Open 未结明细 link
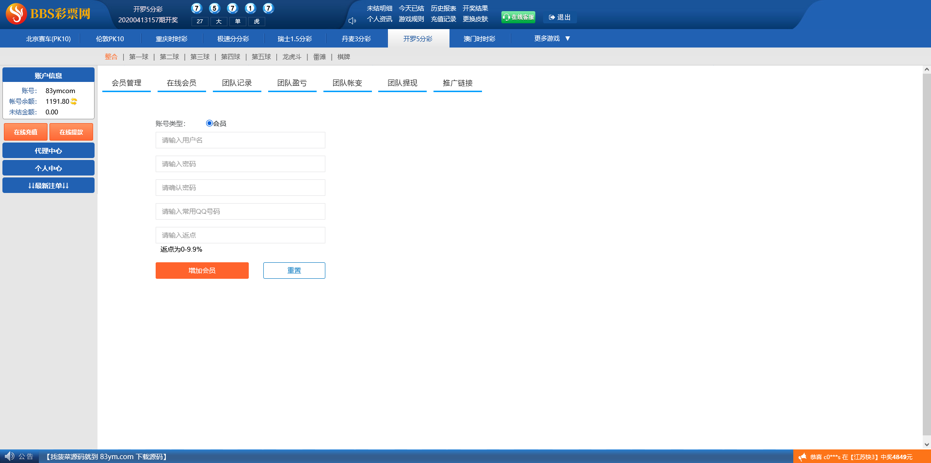The width and height of the screenshot is (931, 463). coord(380,8)
